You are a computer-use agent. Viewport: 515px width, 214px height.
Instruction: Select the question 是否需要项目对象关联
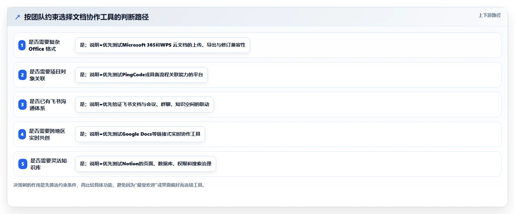48,75
